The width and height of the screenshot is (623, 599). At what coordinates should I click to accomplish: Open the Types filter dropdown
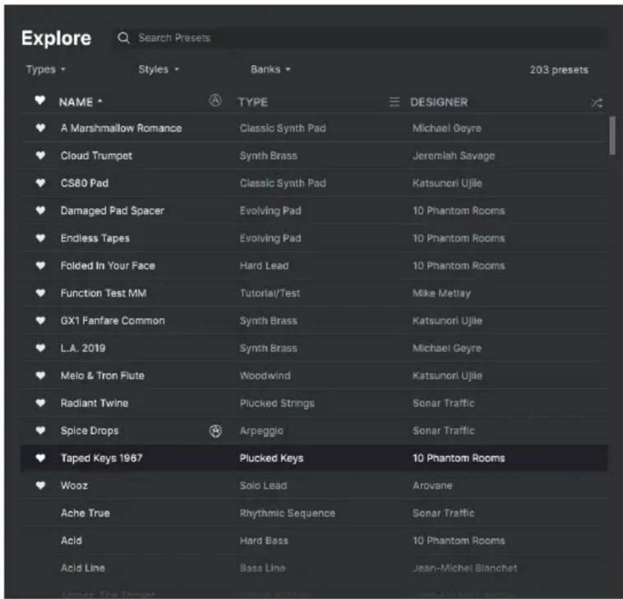click(x=46, y=69)
